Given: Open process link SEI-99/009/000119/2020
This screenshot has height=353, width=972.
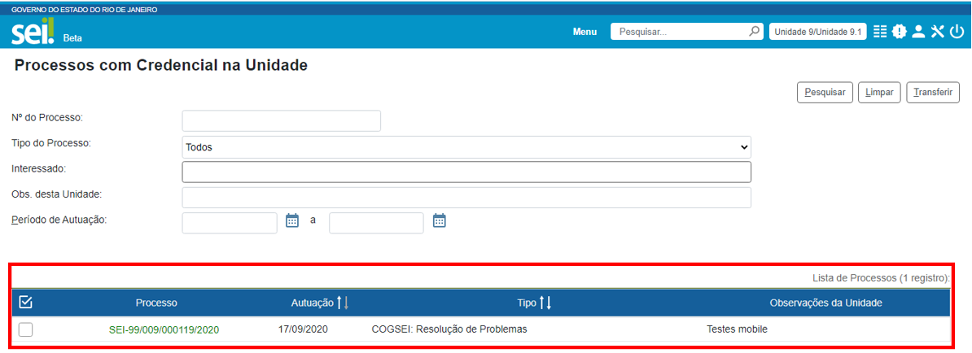Looking at the screenshot, I should (x=164, y=329).
